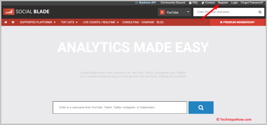Expand the Live Counts / Realtime menu
Image resolution: width=267 pixels, height=125 pixels.
coord(101,22)
